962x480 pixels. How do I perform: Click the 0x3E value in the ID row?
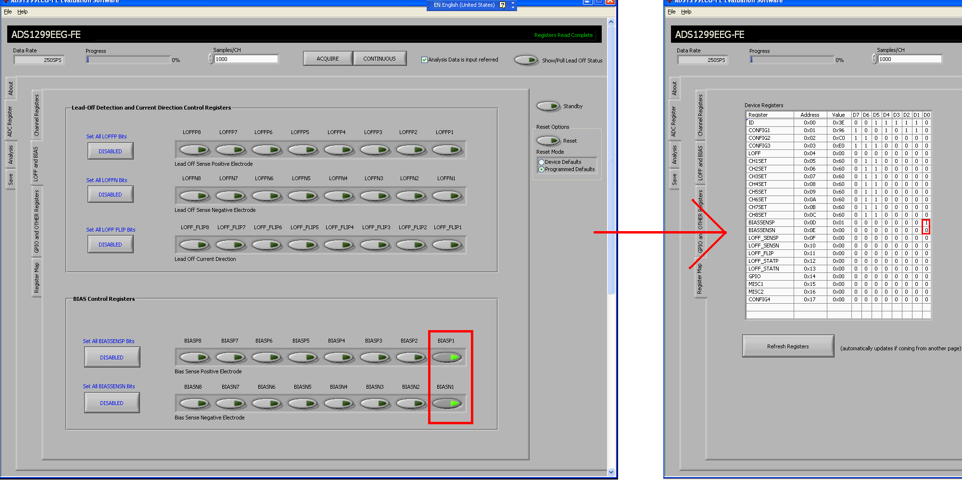(839, 123)
